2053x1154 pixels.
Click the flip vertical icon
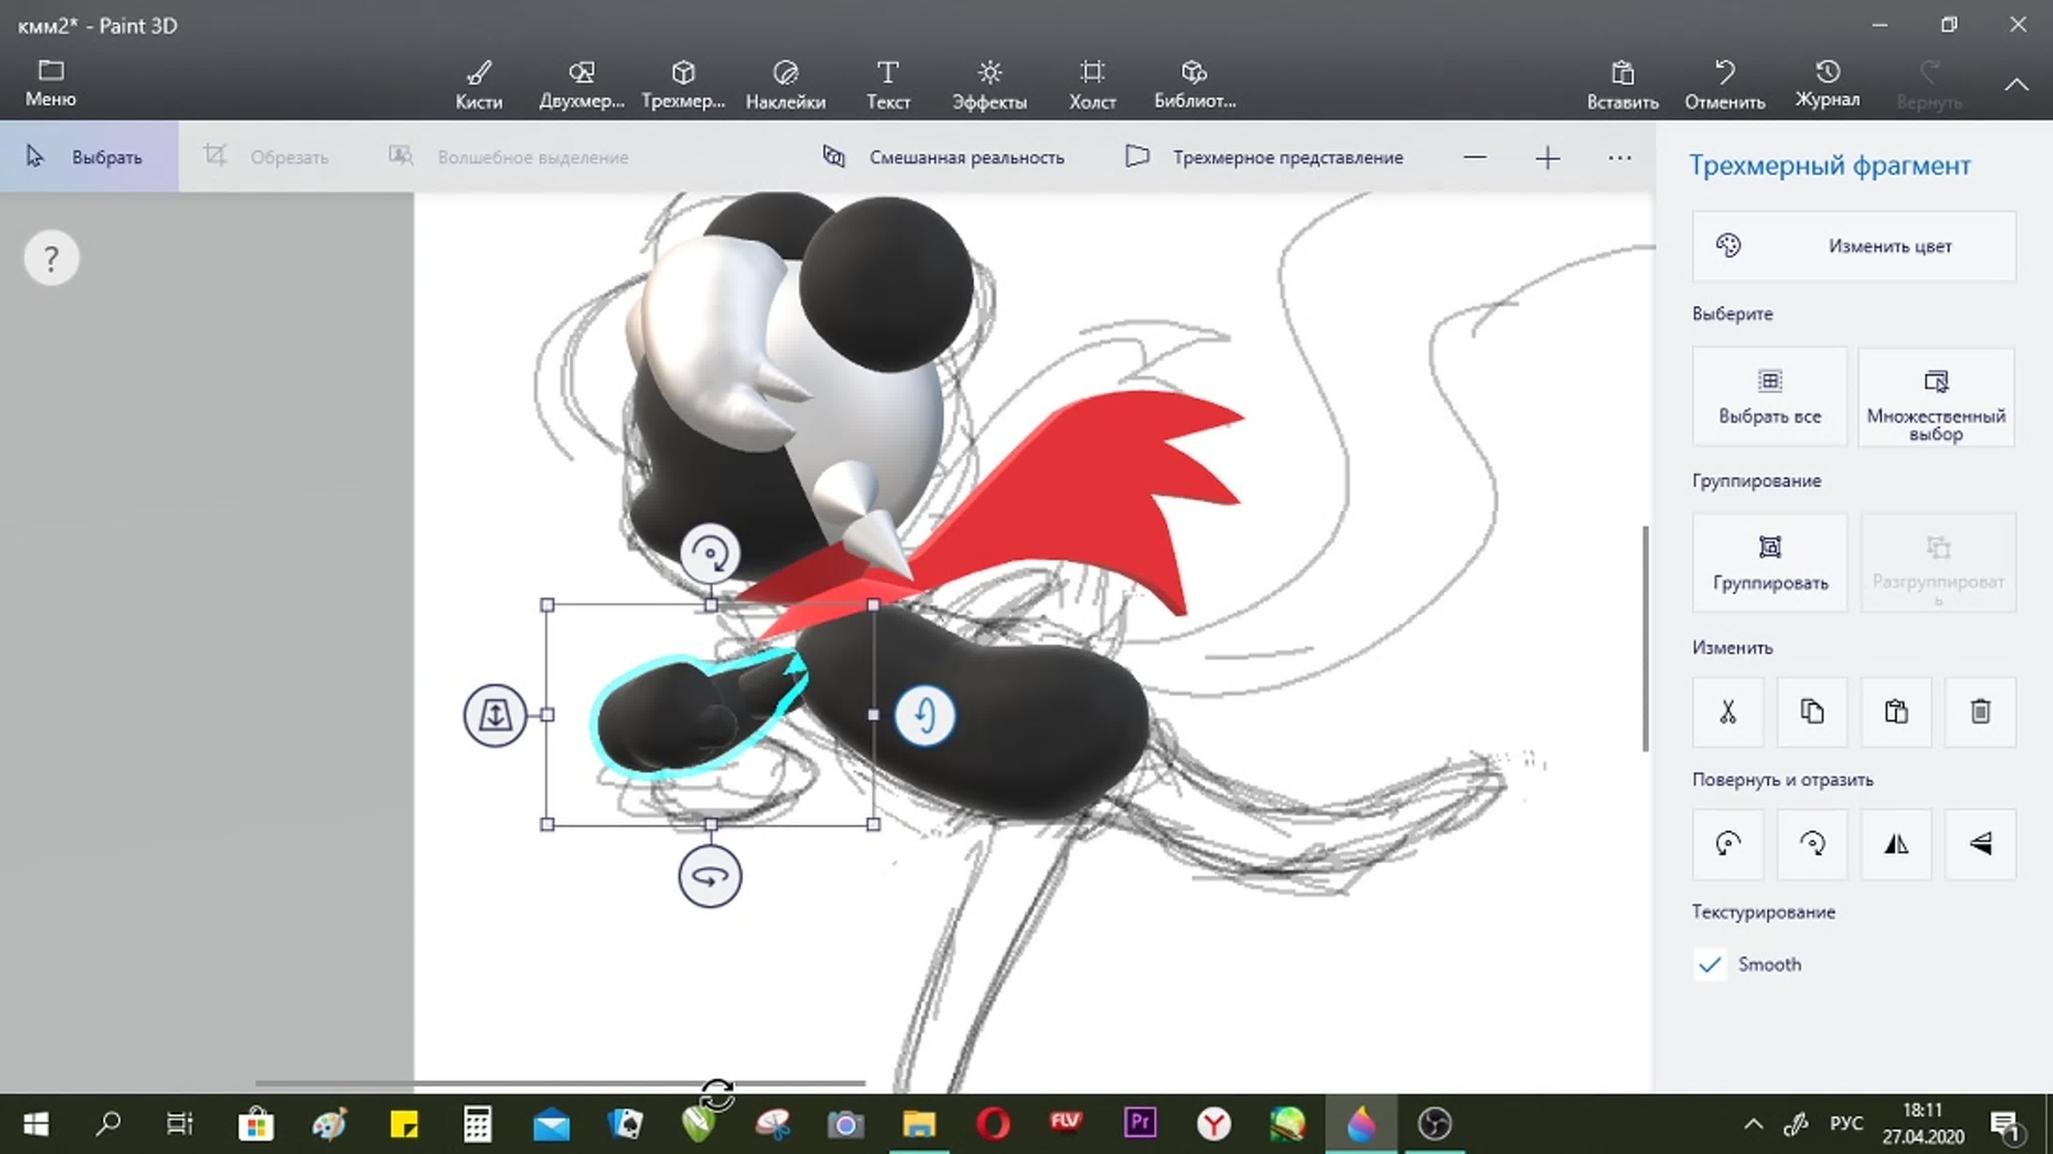(x=1980, y=843)
